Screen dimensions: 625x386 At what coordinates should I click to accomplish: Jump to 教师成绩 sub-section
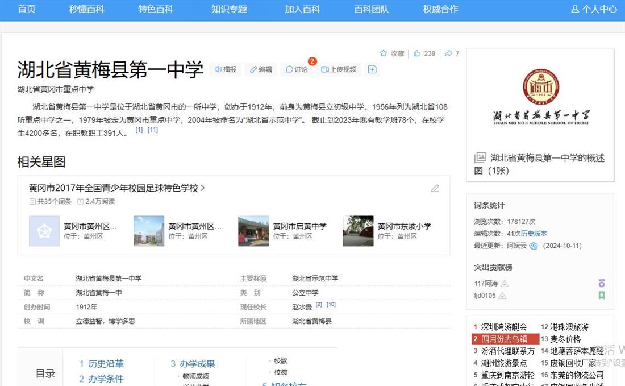pyautogui.click(x=195, y=376)
